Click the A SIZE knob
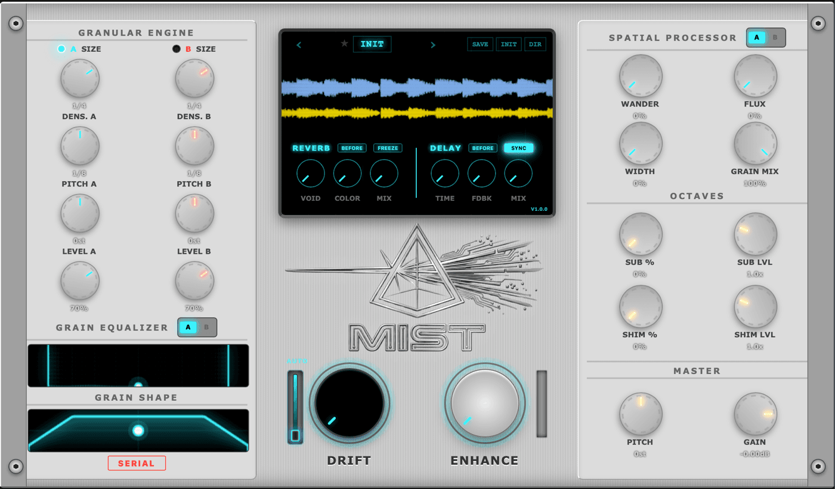 tap(80, 79)
